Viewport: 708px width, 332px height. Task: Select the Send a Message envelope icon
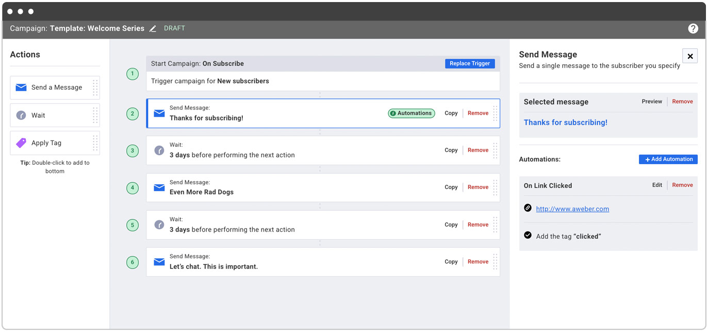21,87
